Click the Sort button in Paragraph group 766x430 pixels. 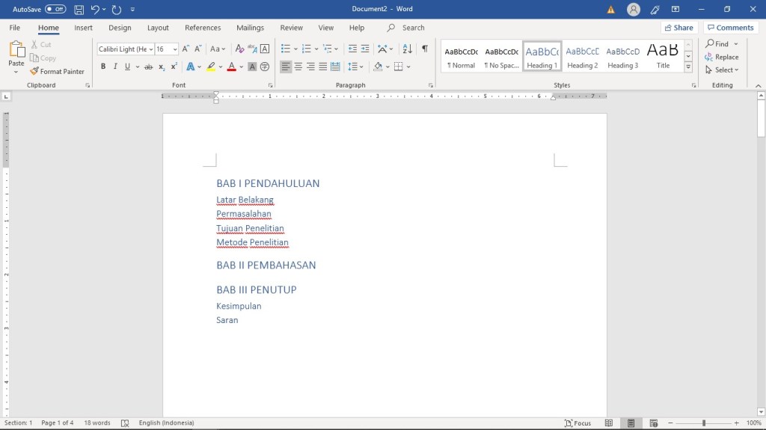[407, 49]
